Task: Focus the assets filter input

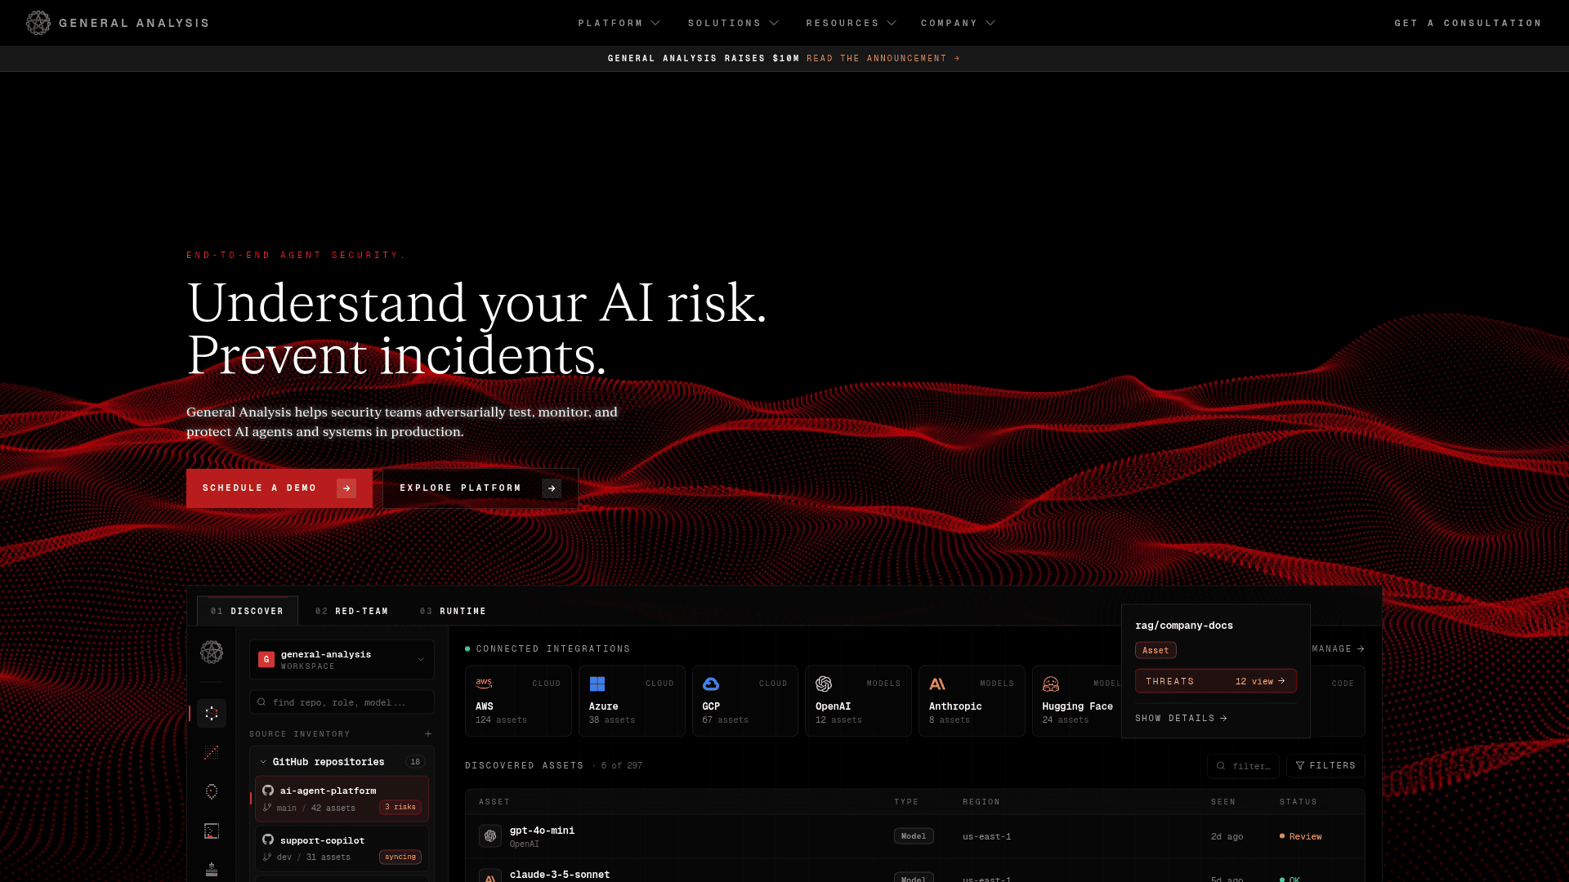Action: [1243, 766]
